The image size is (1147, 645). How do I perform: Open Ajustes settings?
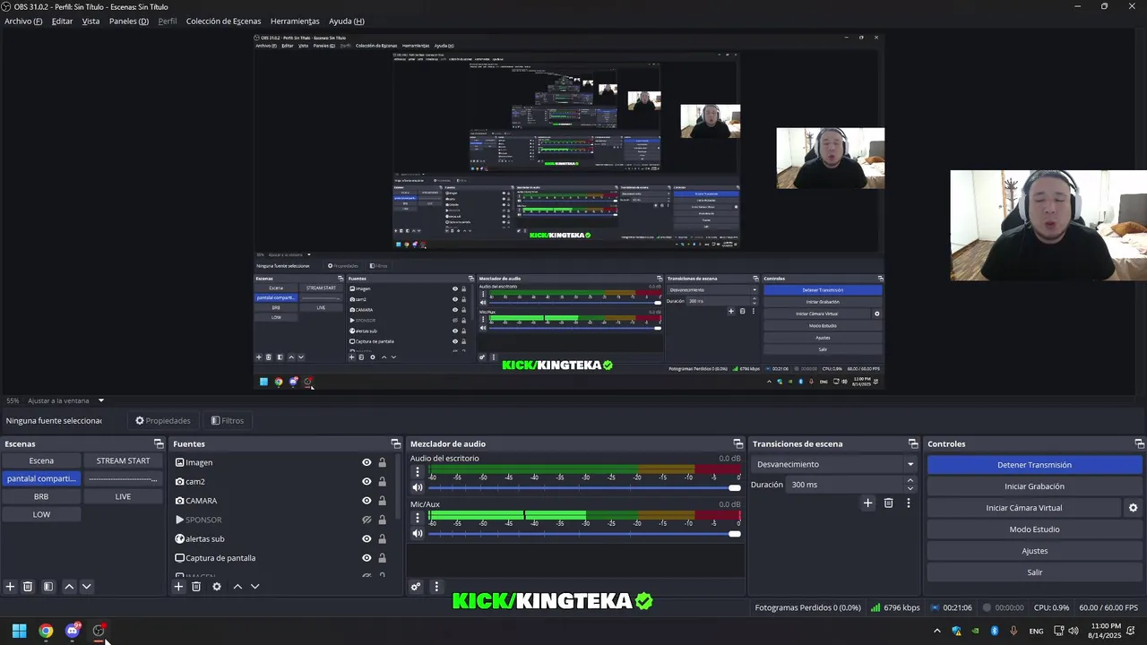[1034, 551]
